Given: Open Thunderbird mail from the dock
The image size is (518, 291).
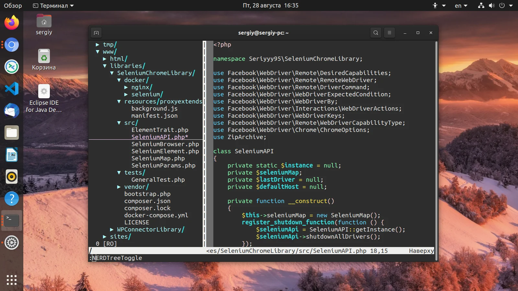Looking at the screenshot, I should coord(12,111).
